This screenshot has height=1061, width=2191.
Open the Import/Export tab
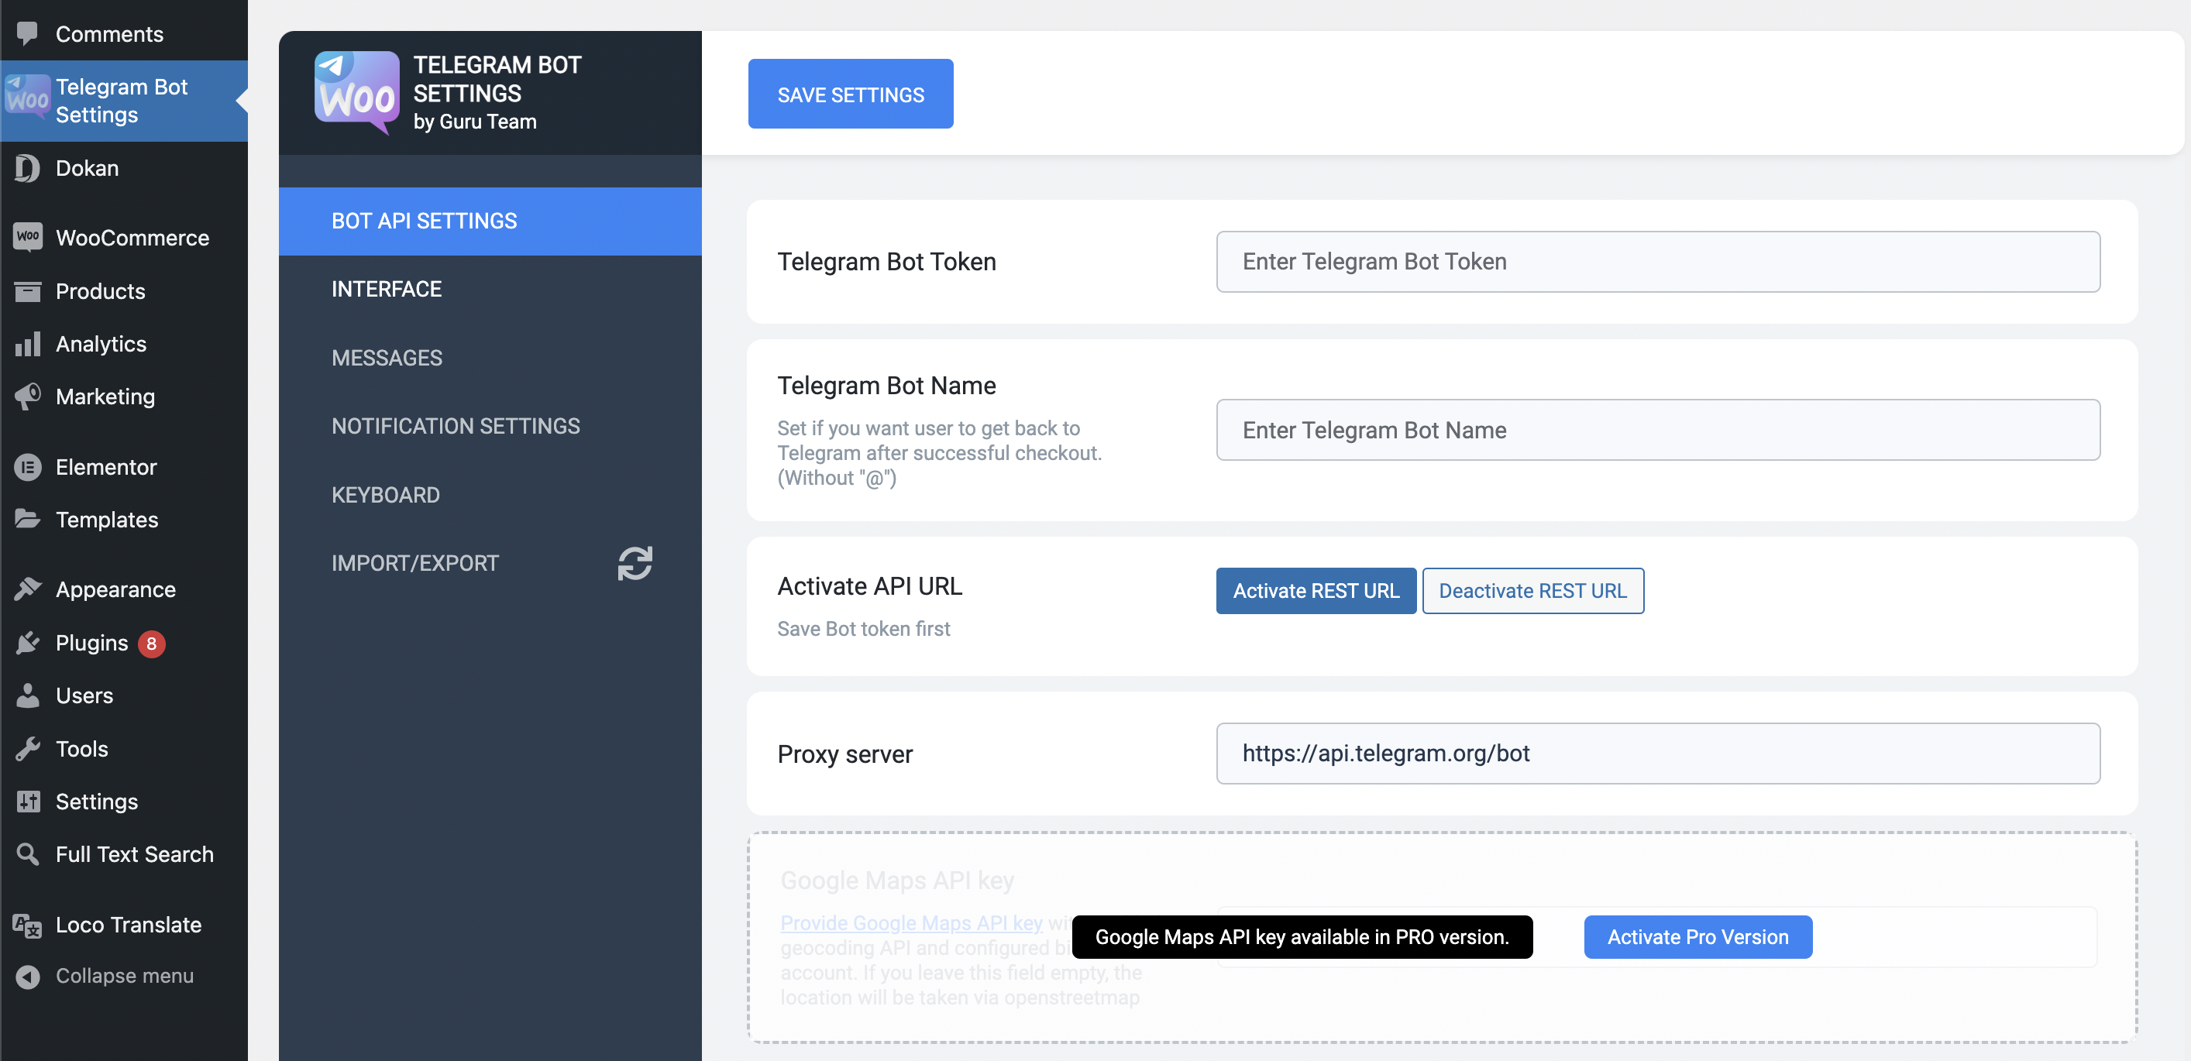pyautogui.click(x=490, y=563)
